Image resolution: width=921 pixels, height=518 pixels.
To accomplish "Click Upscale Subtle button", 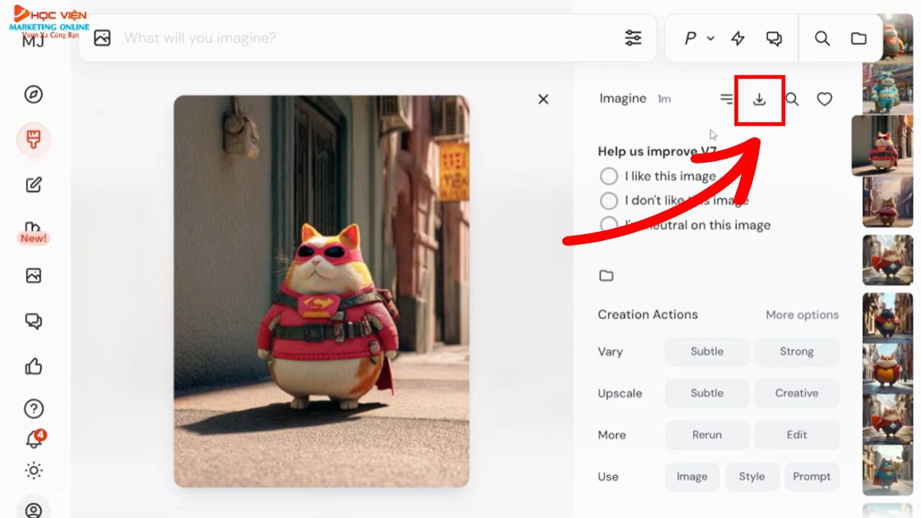I will click(x=707, y=393).
